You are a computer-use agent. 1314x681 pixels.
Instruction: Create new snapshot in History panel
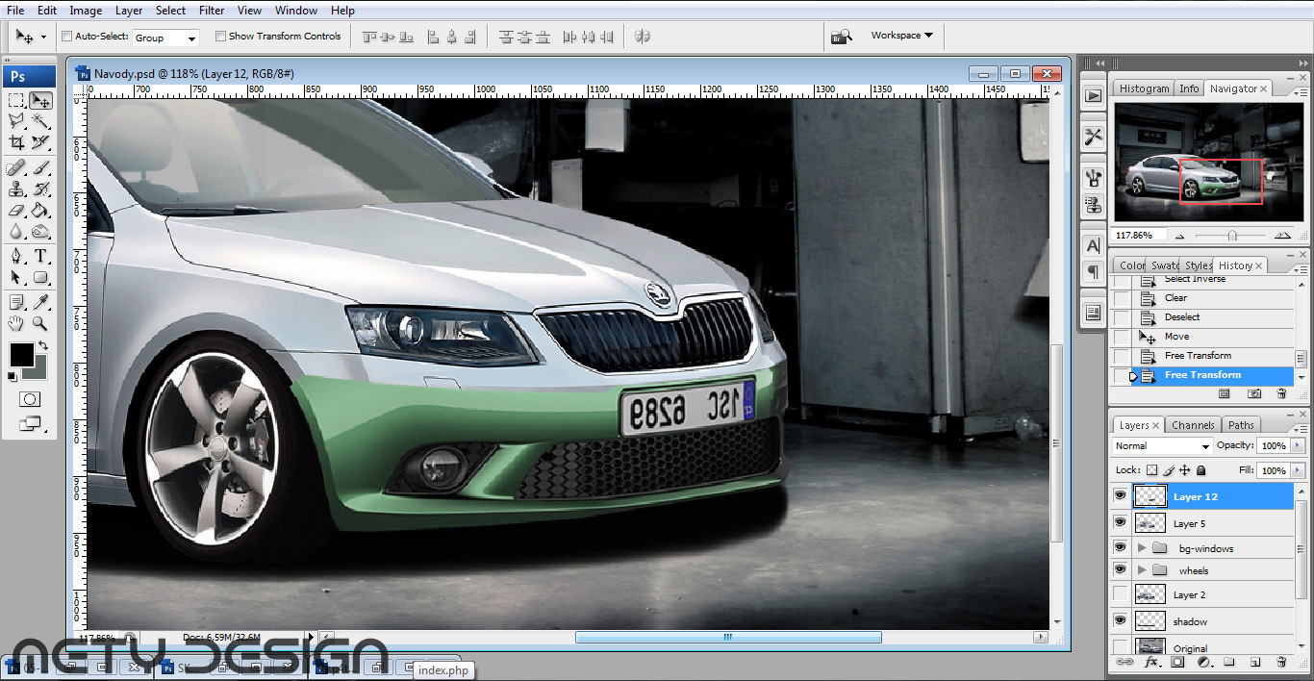point(1254,393)
